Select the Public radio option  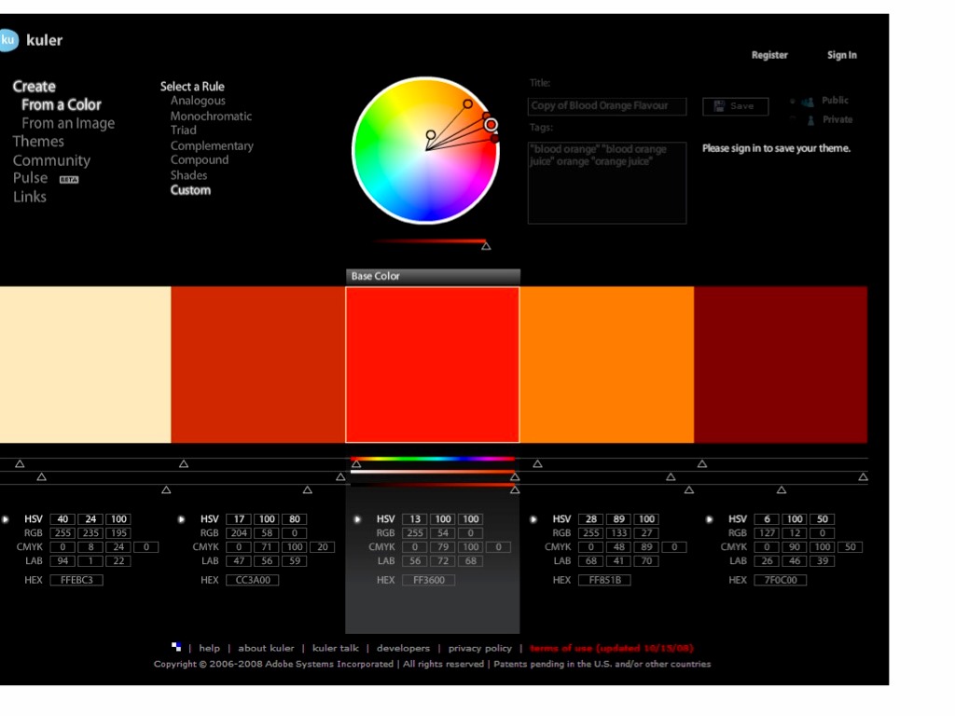(793, 101)
